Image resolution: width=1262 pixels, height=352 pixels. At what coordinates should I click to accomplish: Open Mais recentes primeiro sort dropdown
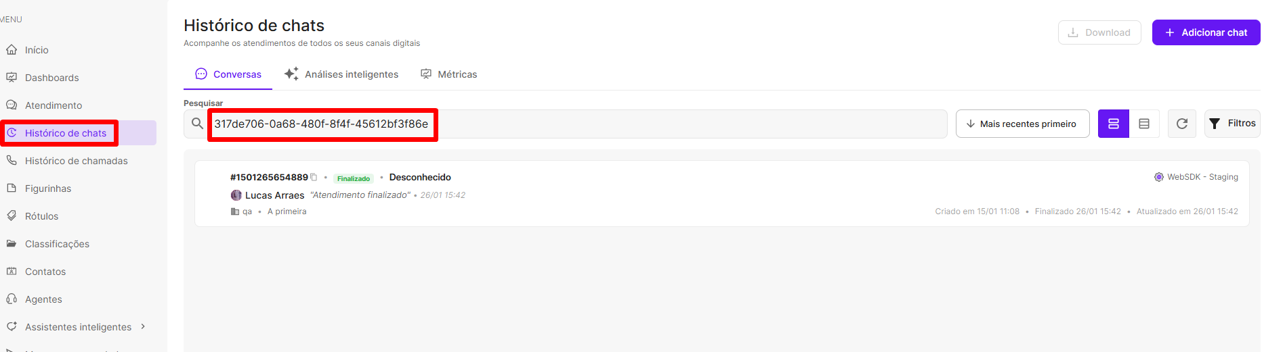(1022, 124)
